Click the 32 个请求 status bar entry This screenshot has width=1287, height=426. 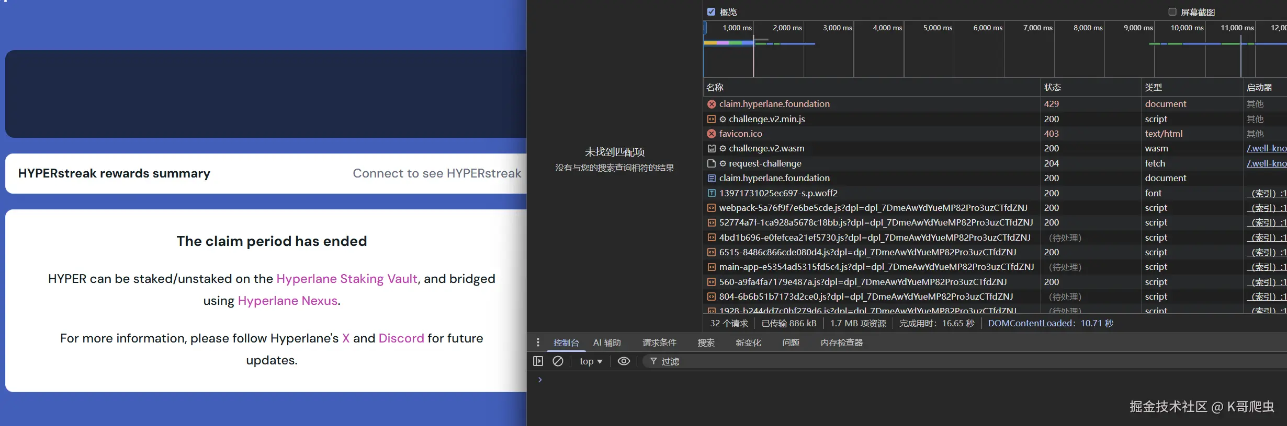(x=729, y=323)
